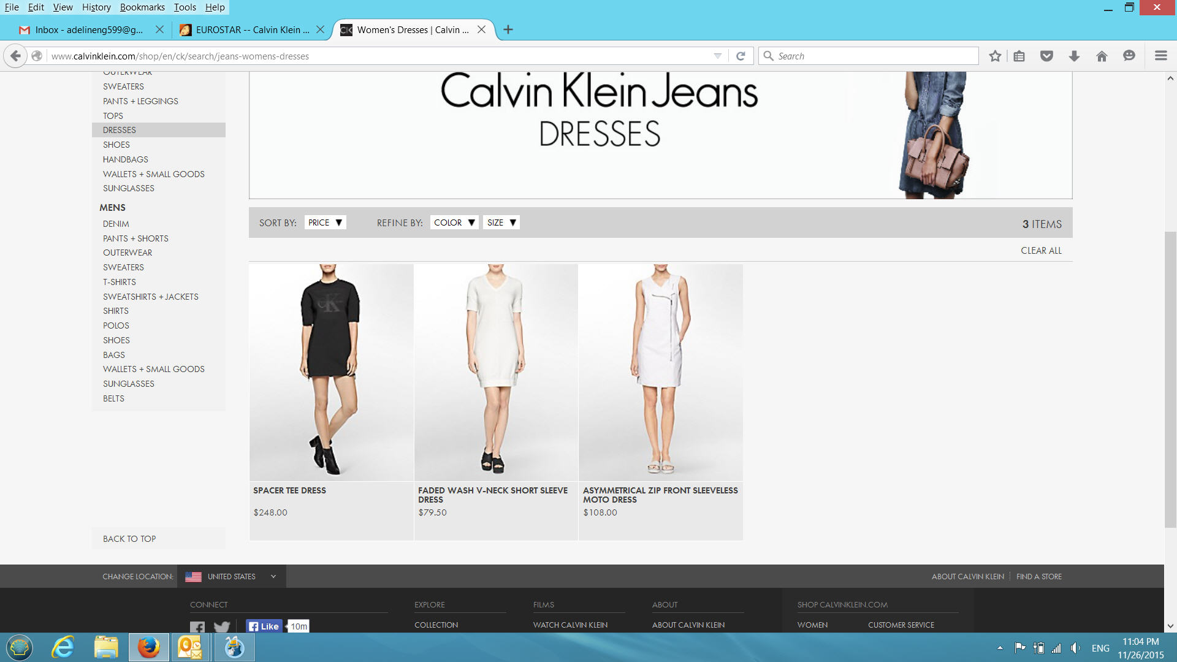Open mens SWEATSHIRTS + JACKETS category

(x=151, y=297)
